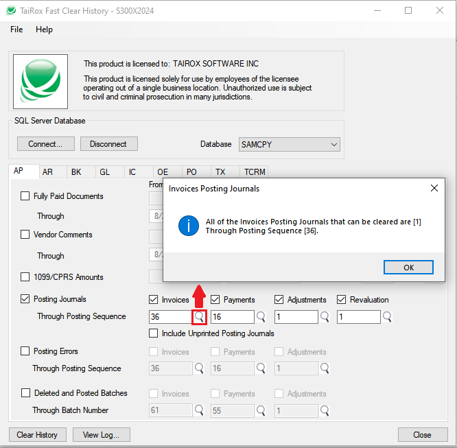Click the Connect... button
Screen dimensions: 457x448
tap(46, 144)
